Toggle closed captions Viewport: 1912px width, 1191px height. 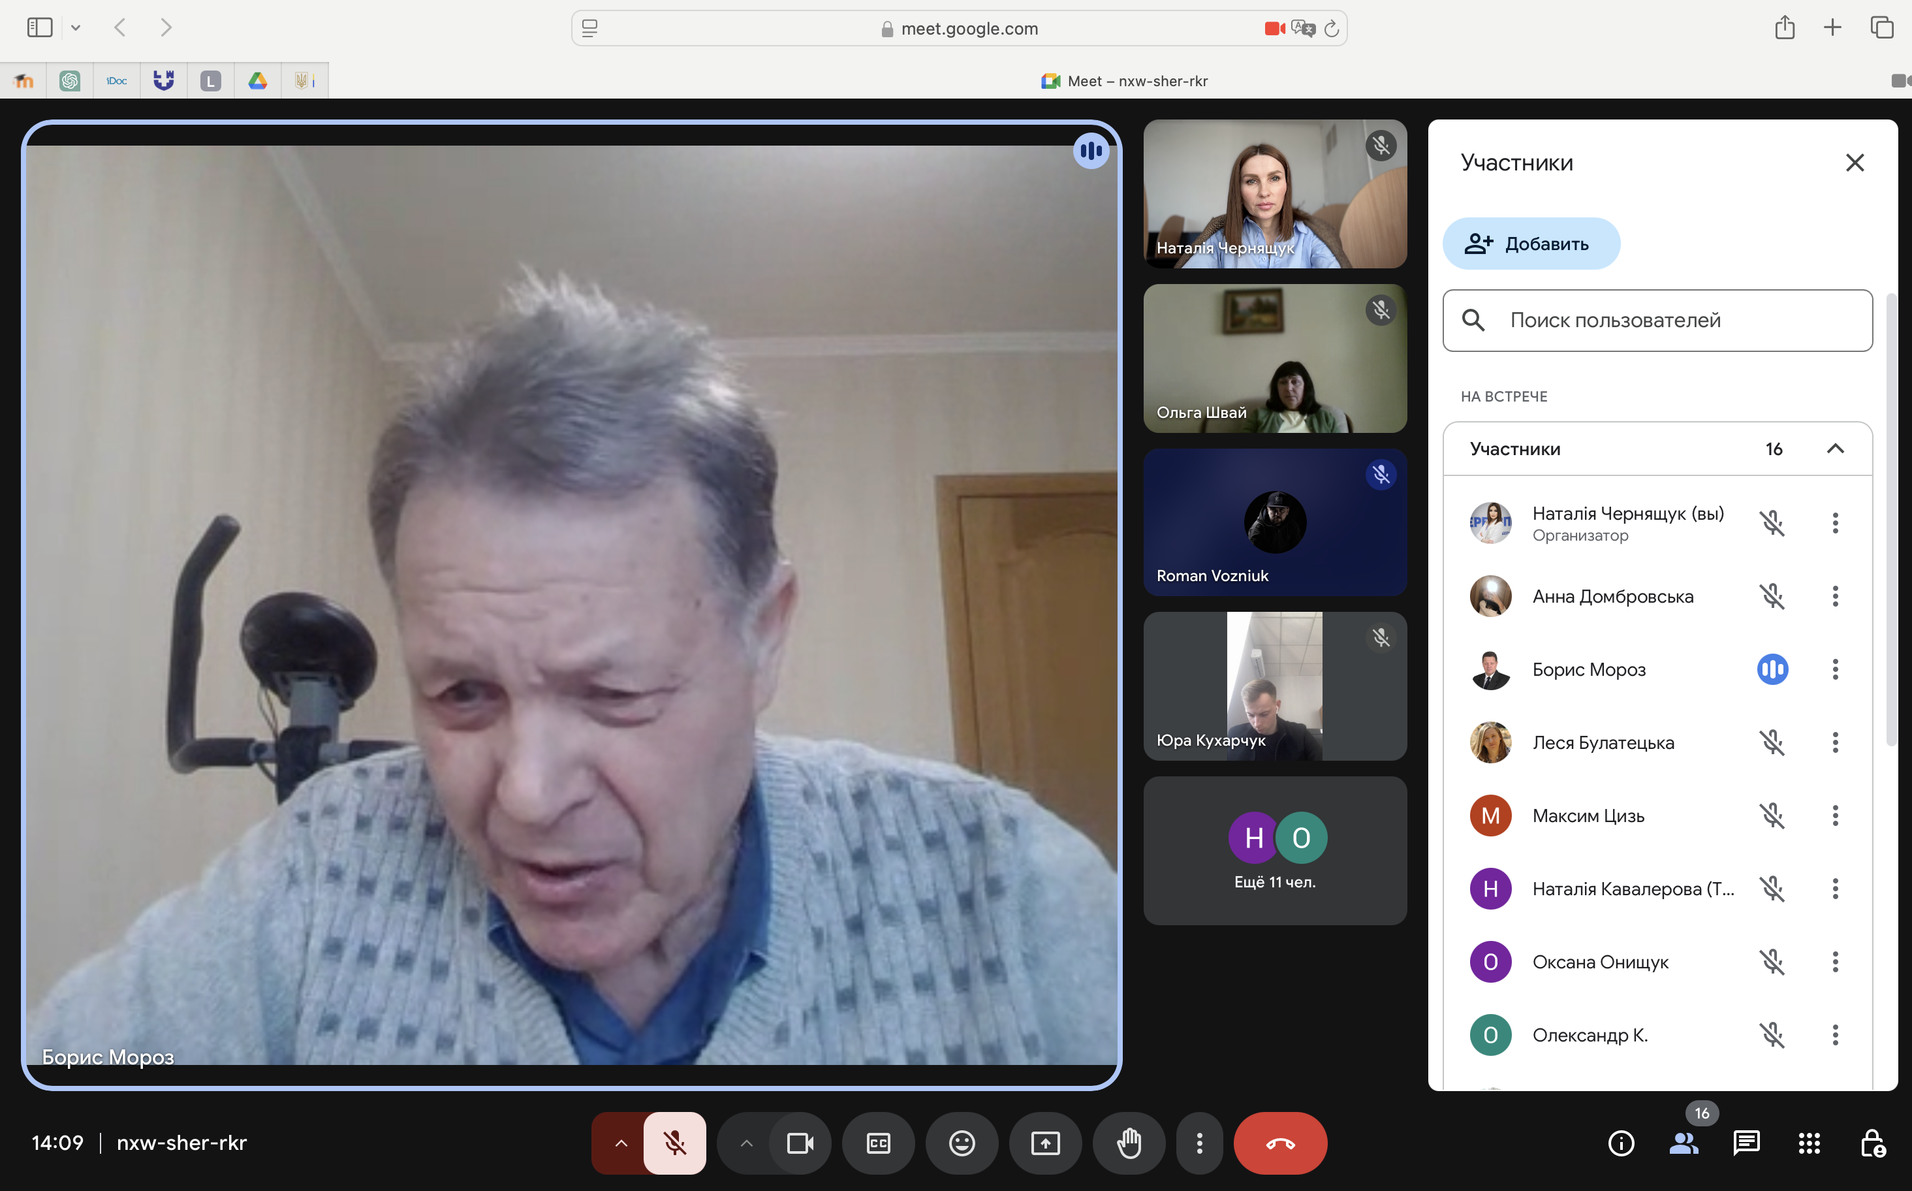878,1143
